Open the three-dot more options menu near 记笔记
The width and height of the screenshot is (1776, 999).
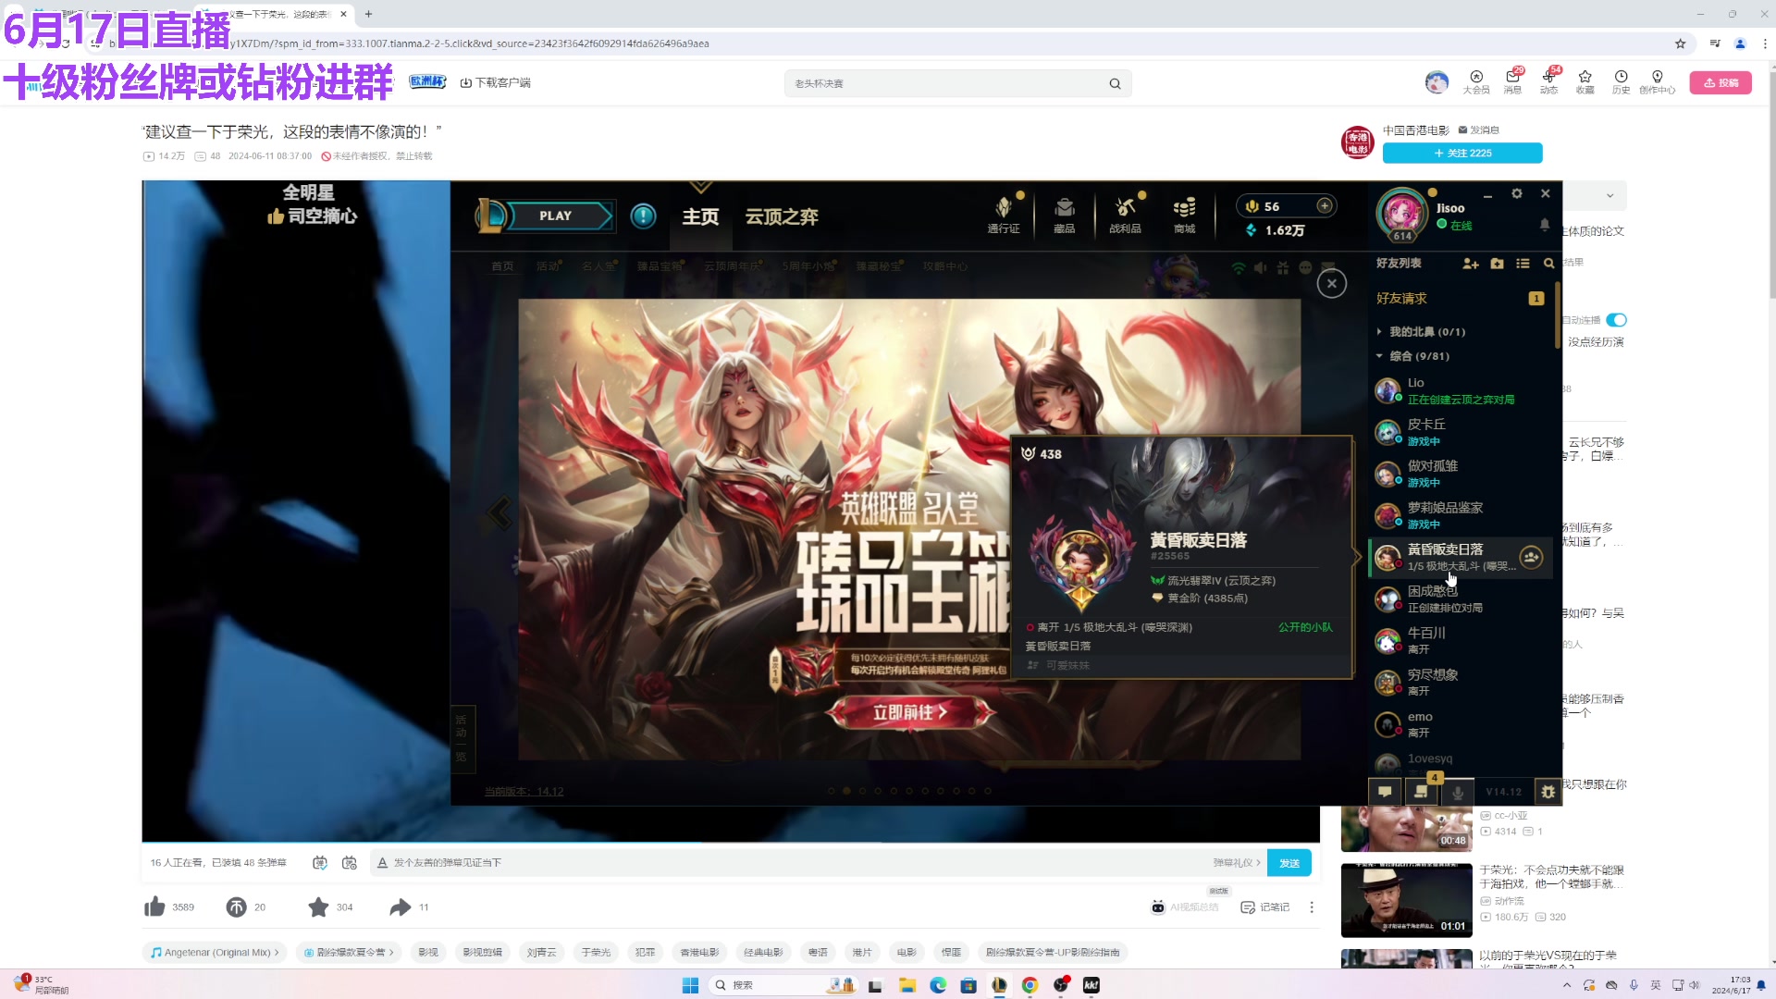(1313, 907)
